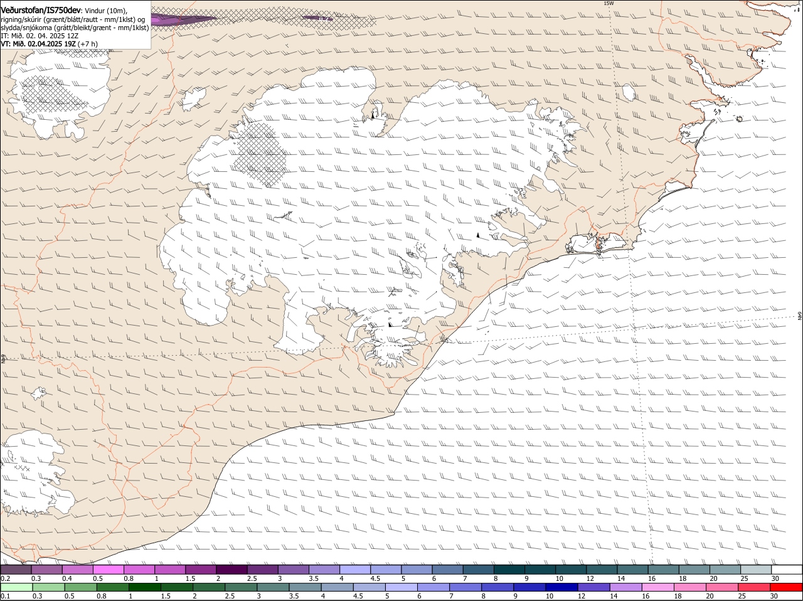Click the upper-row swatch between 16 and 18

pyautogui.click(x=663, y=570)
